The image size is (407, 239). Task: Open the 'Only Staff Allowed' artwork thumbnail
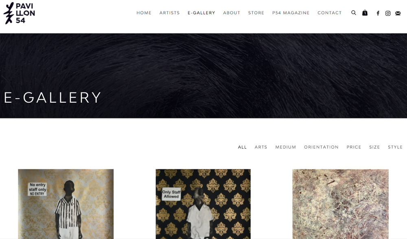[x=203, y=204]
